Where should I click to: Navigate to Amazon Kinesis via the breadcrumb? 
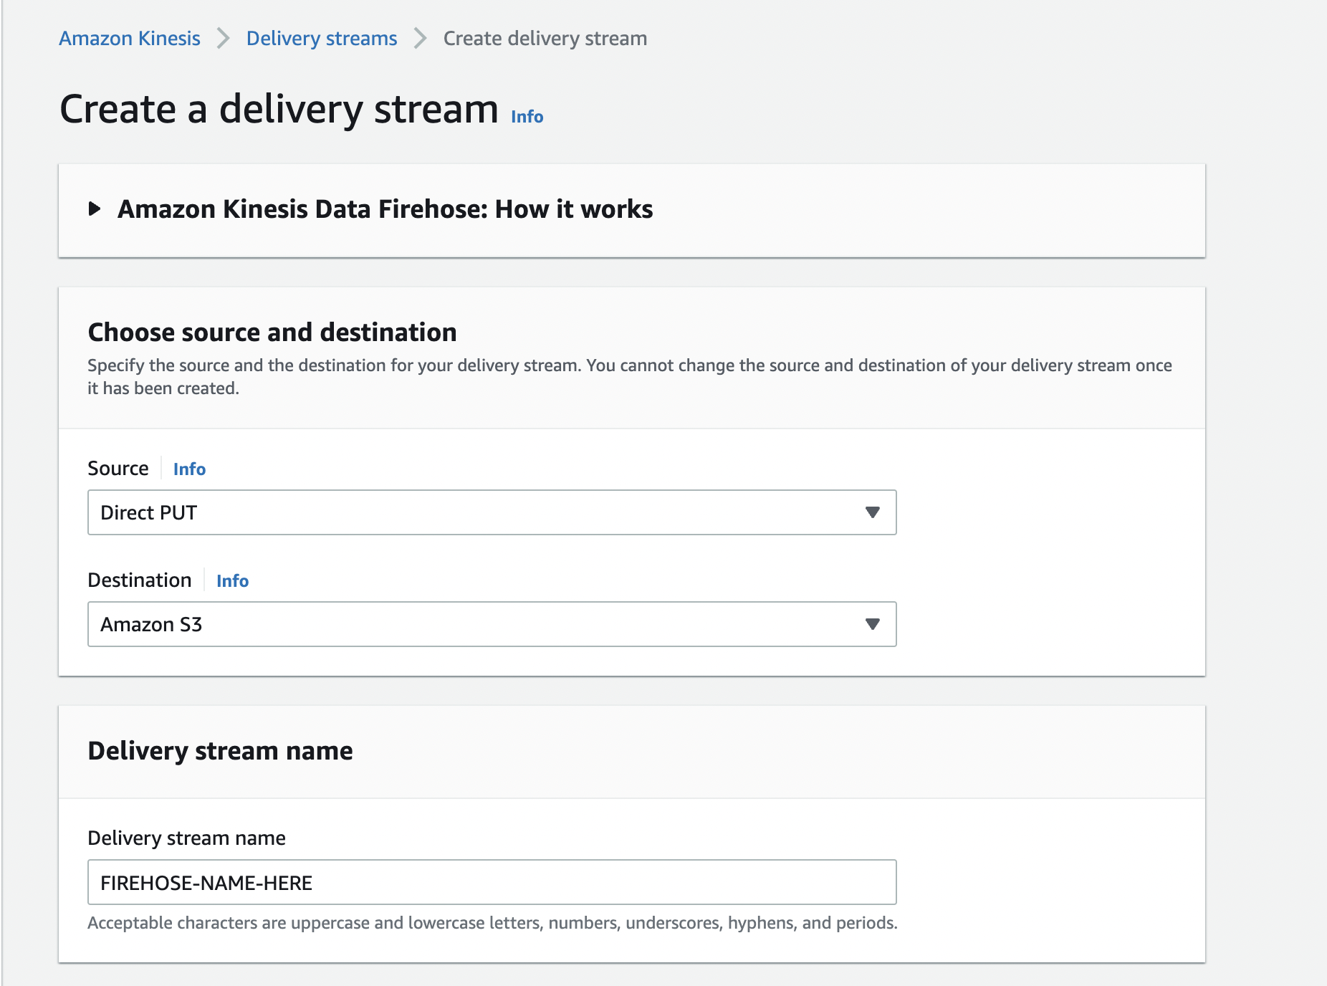130,38
